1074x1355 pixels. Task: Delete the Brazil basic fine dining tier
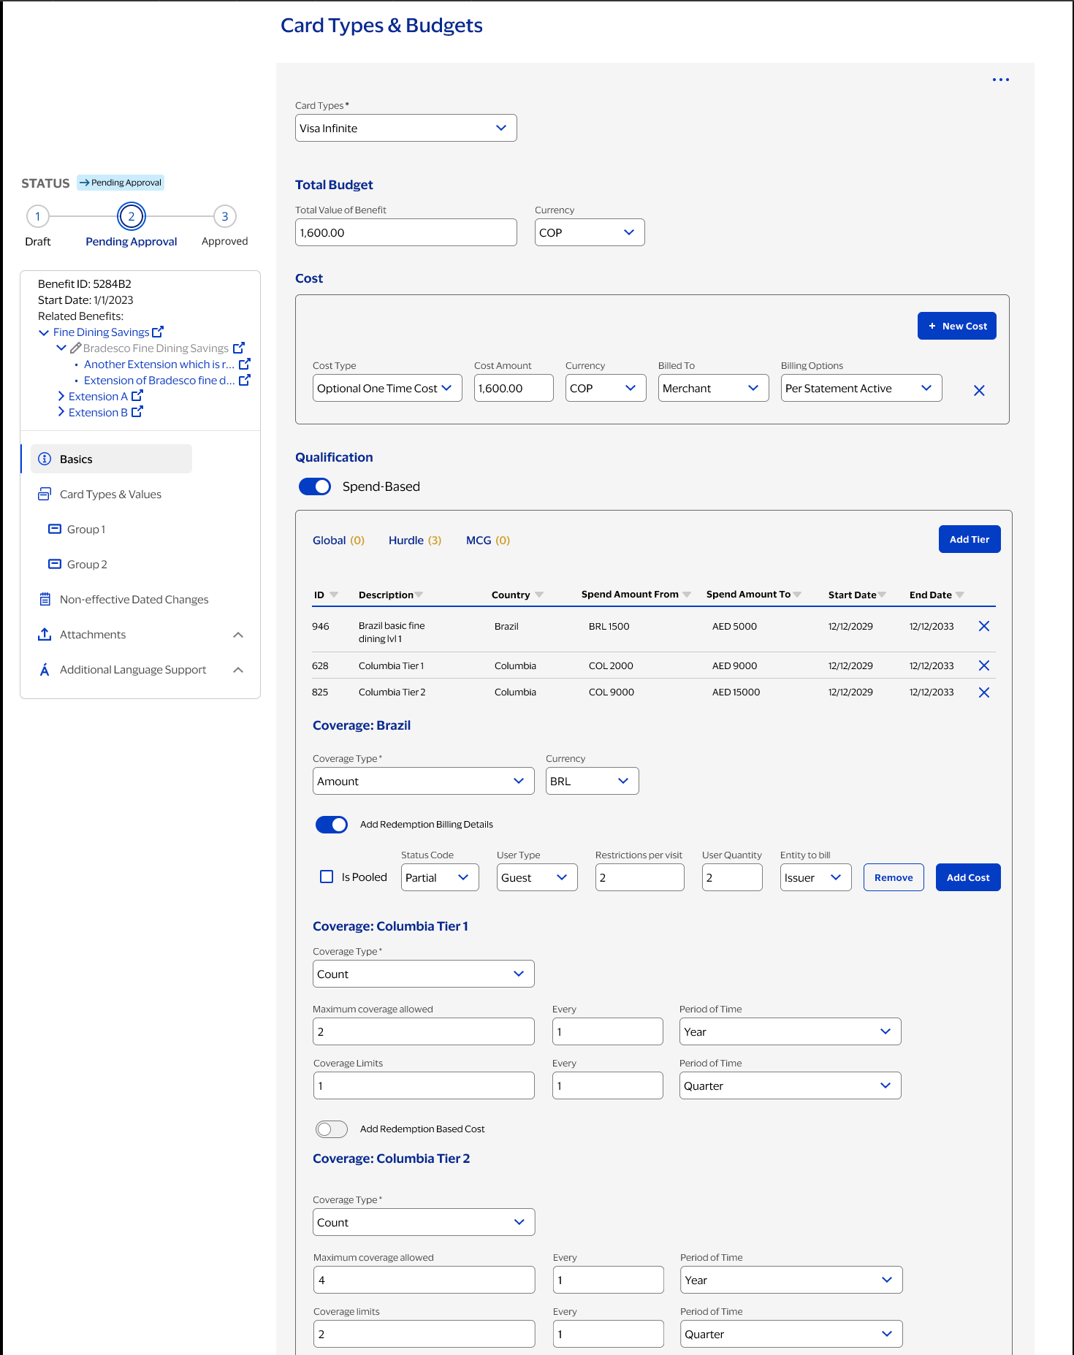[983, 626]
